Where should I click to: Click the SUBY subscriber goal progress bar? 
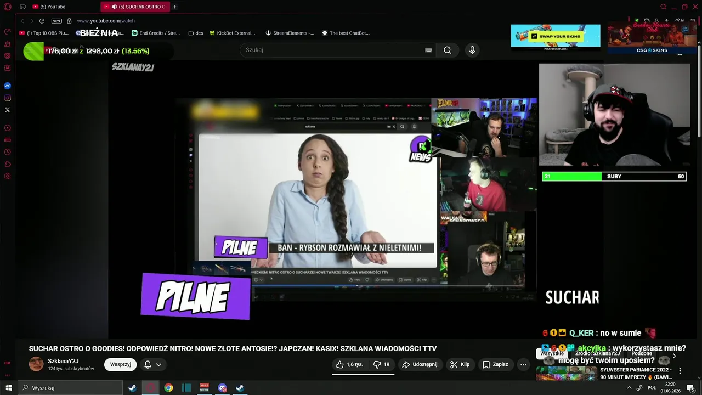(x=614, y=176)
